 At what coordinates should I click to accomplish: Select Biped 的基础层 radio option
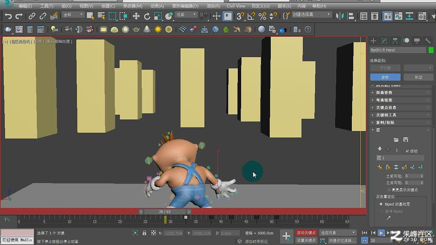click(381, 204)
